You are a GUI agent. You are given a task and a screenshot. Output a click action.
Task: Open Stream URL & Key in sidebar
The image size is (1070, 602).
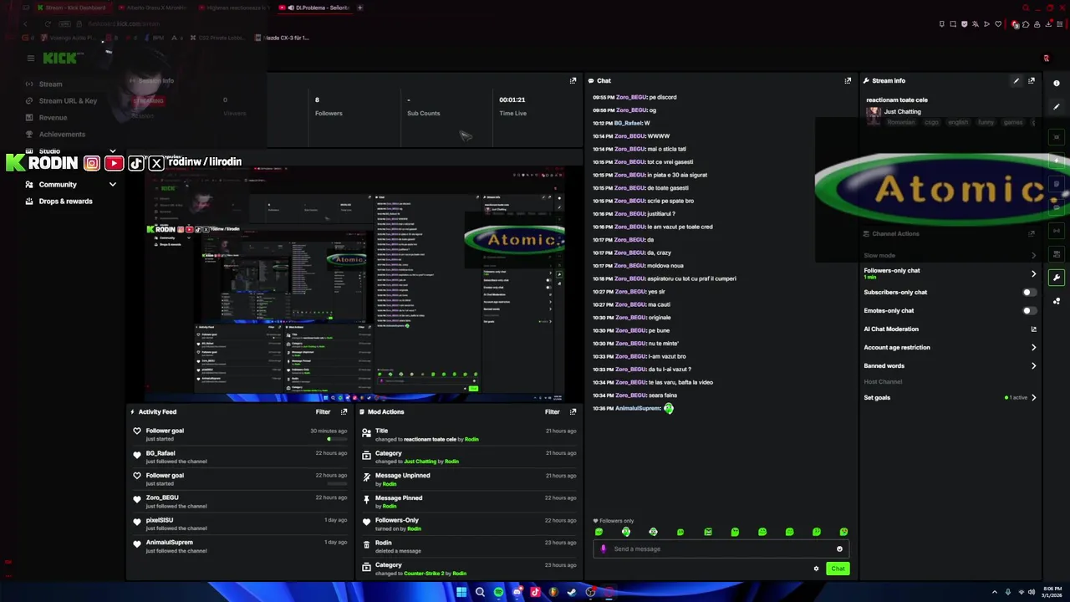68,101
